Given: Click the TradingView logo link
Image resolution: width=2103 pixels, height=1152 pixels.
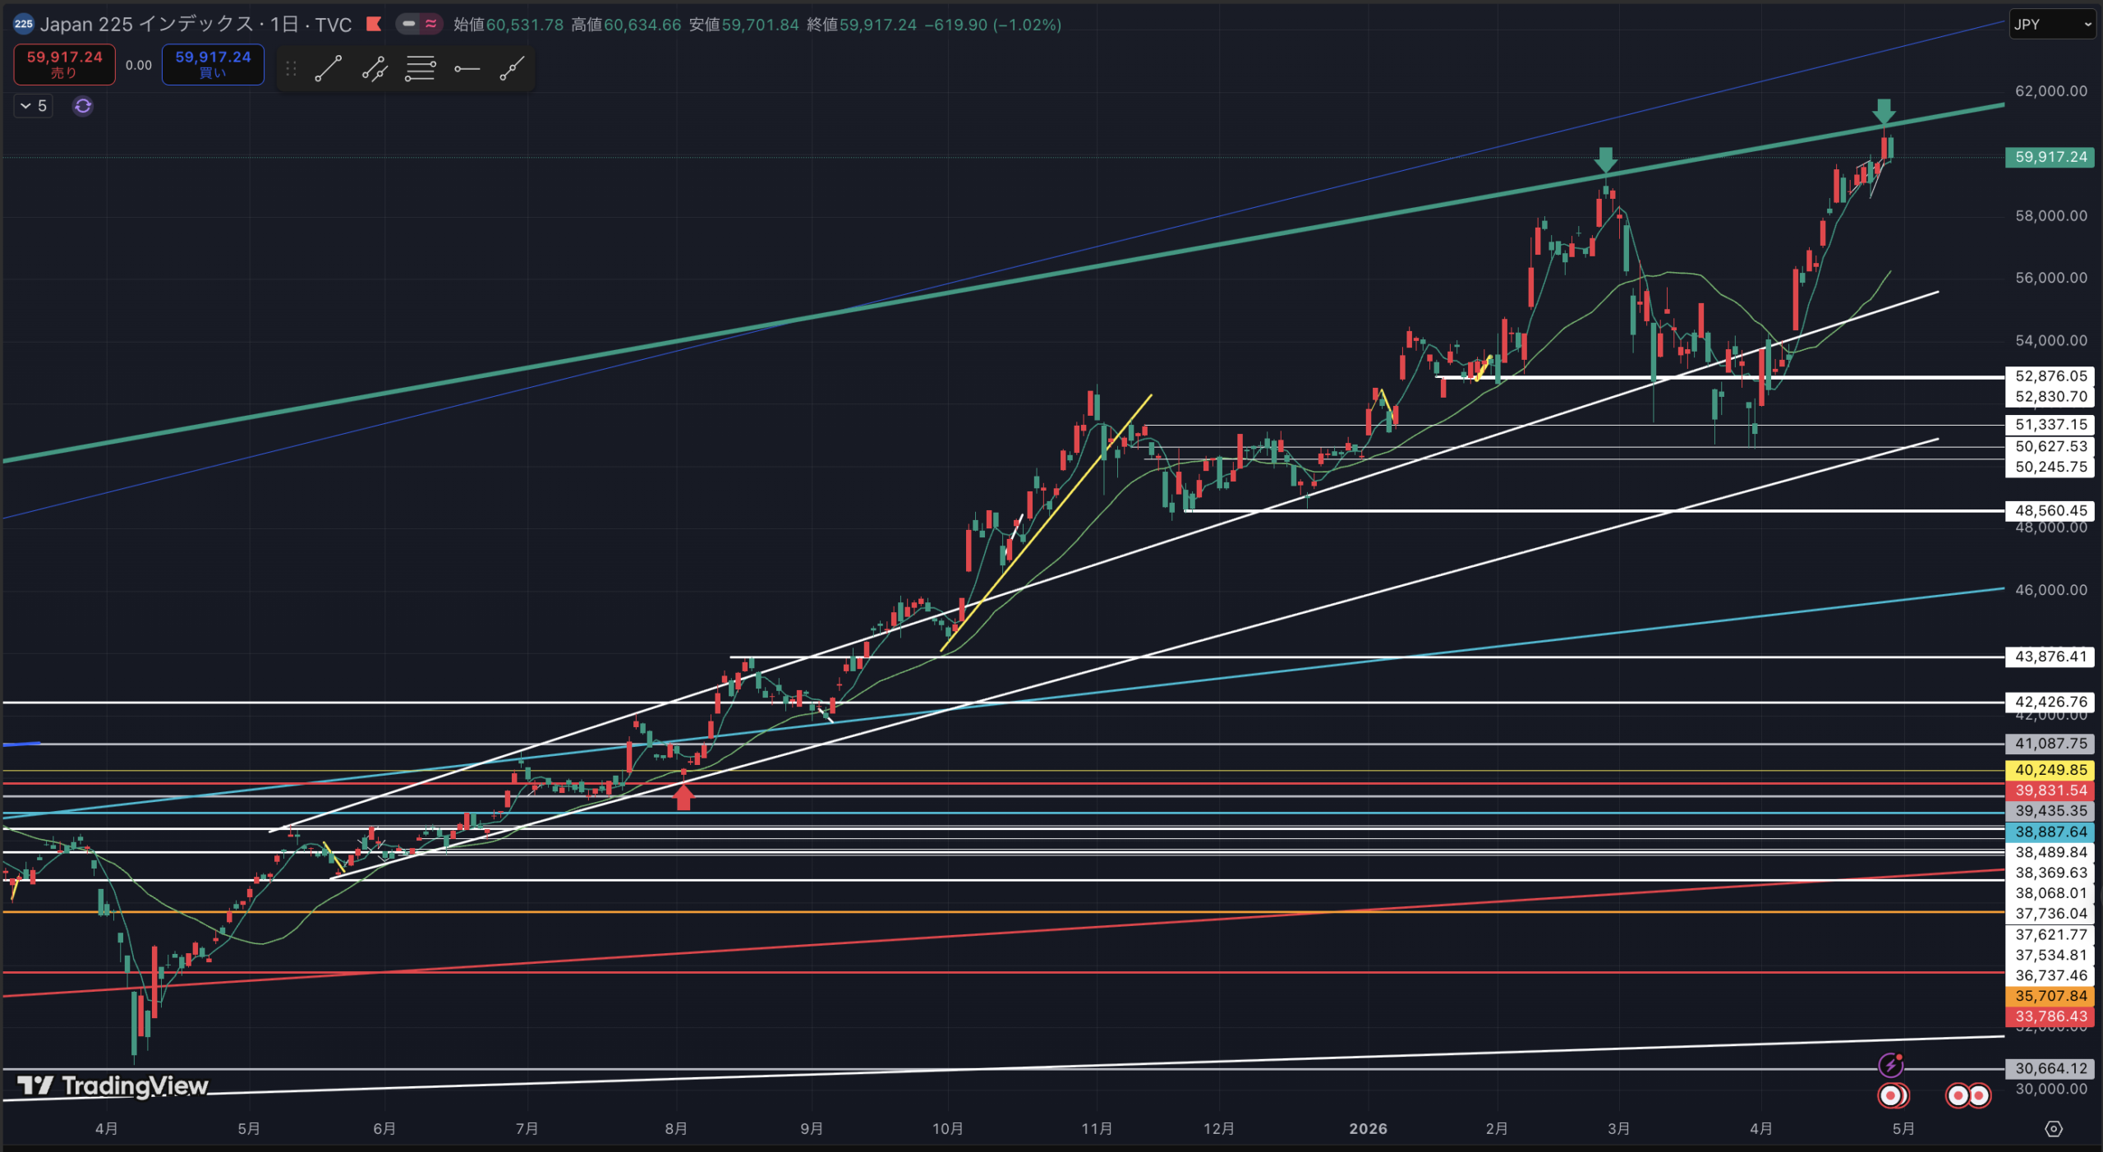Looking at the screenshot, I should pos(113,1085).
